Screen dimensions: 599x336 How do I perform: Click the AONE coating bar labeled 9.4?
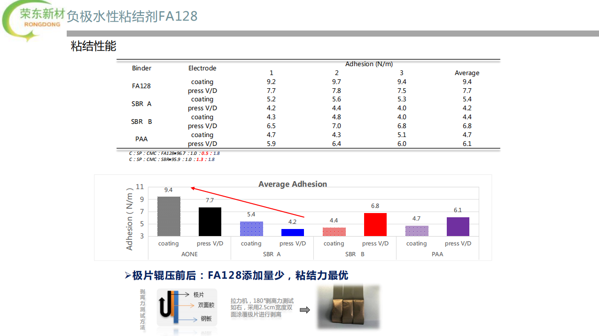point(169,216)
